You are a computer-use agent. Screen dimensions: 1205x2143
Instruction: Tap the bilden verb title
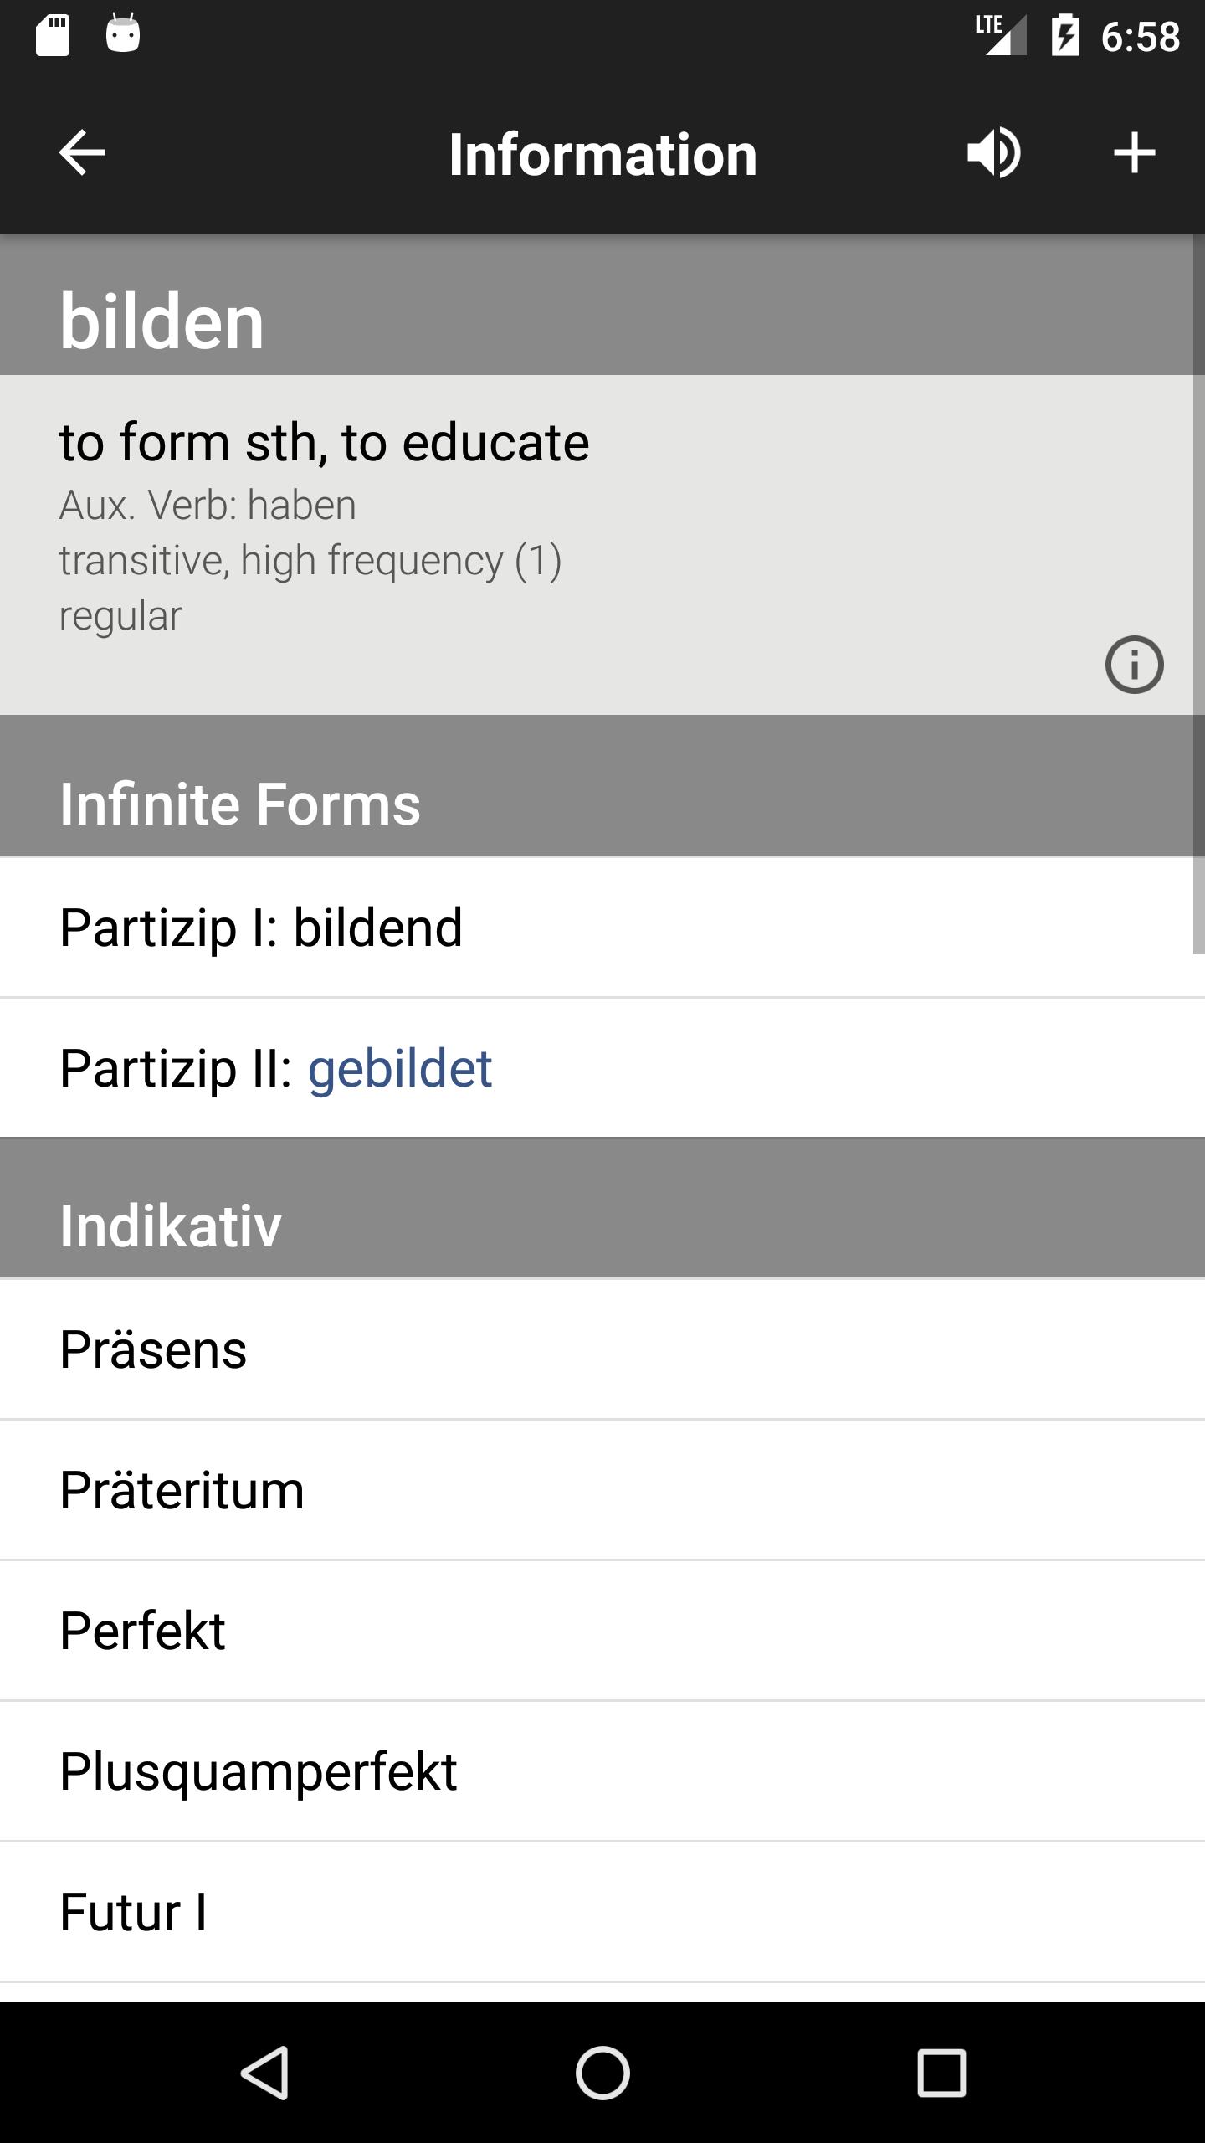click(x=162, y=321)
